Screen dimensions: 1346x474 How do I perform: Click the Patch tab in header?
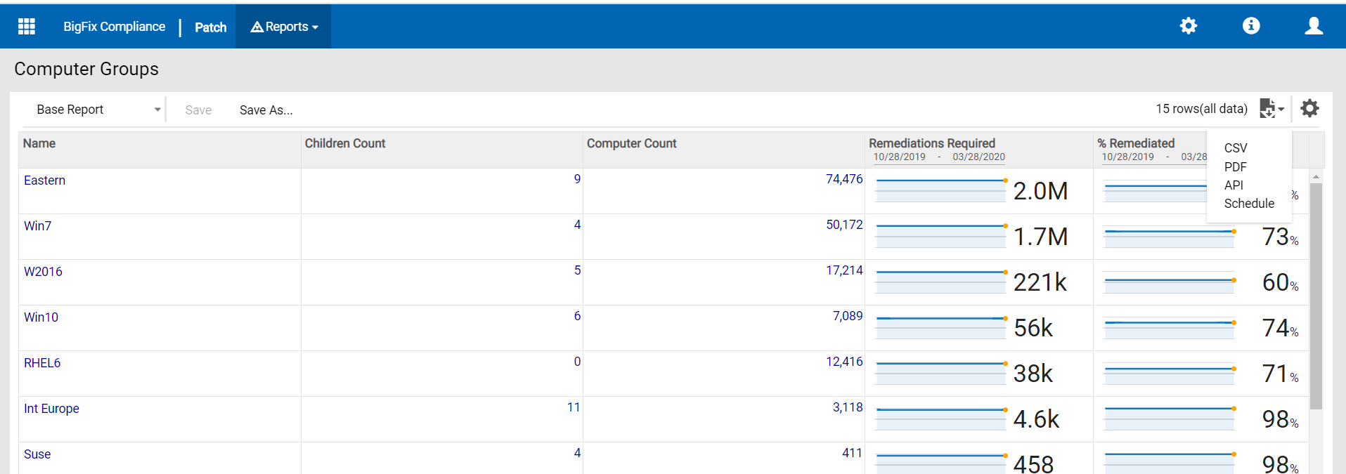point(210,27)
